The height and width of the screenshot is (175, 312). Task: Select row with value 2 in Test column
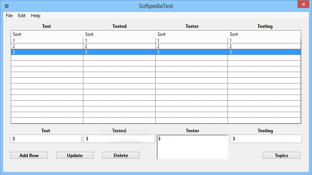point(47,47)
